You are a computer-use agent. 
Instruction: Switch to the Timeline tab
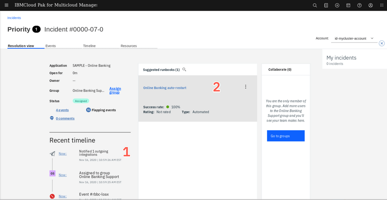coord(101,46)
